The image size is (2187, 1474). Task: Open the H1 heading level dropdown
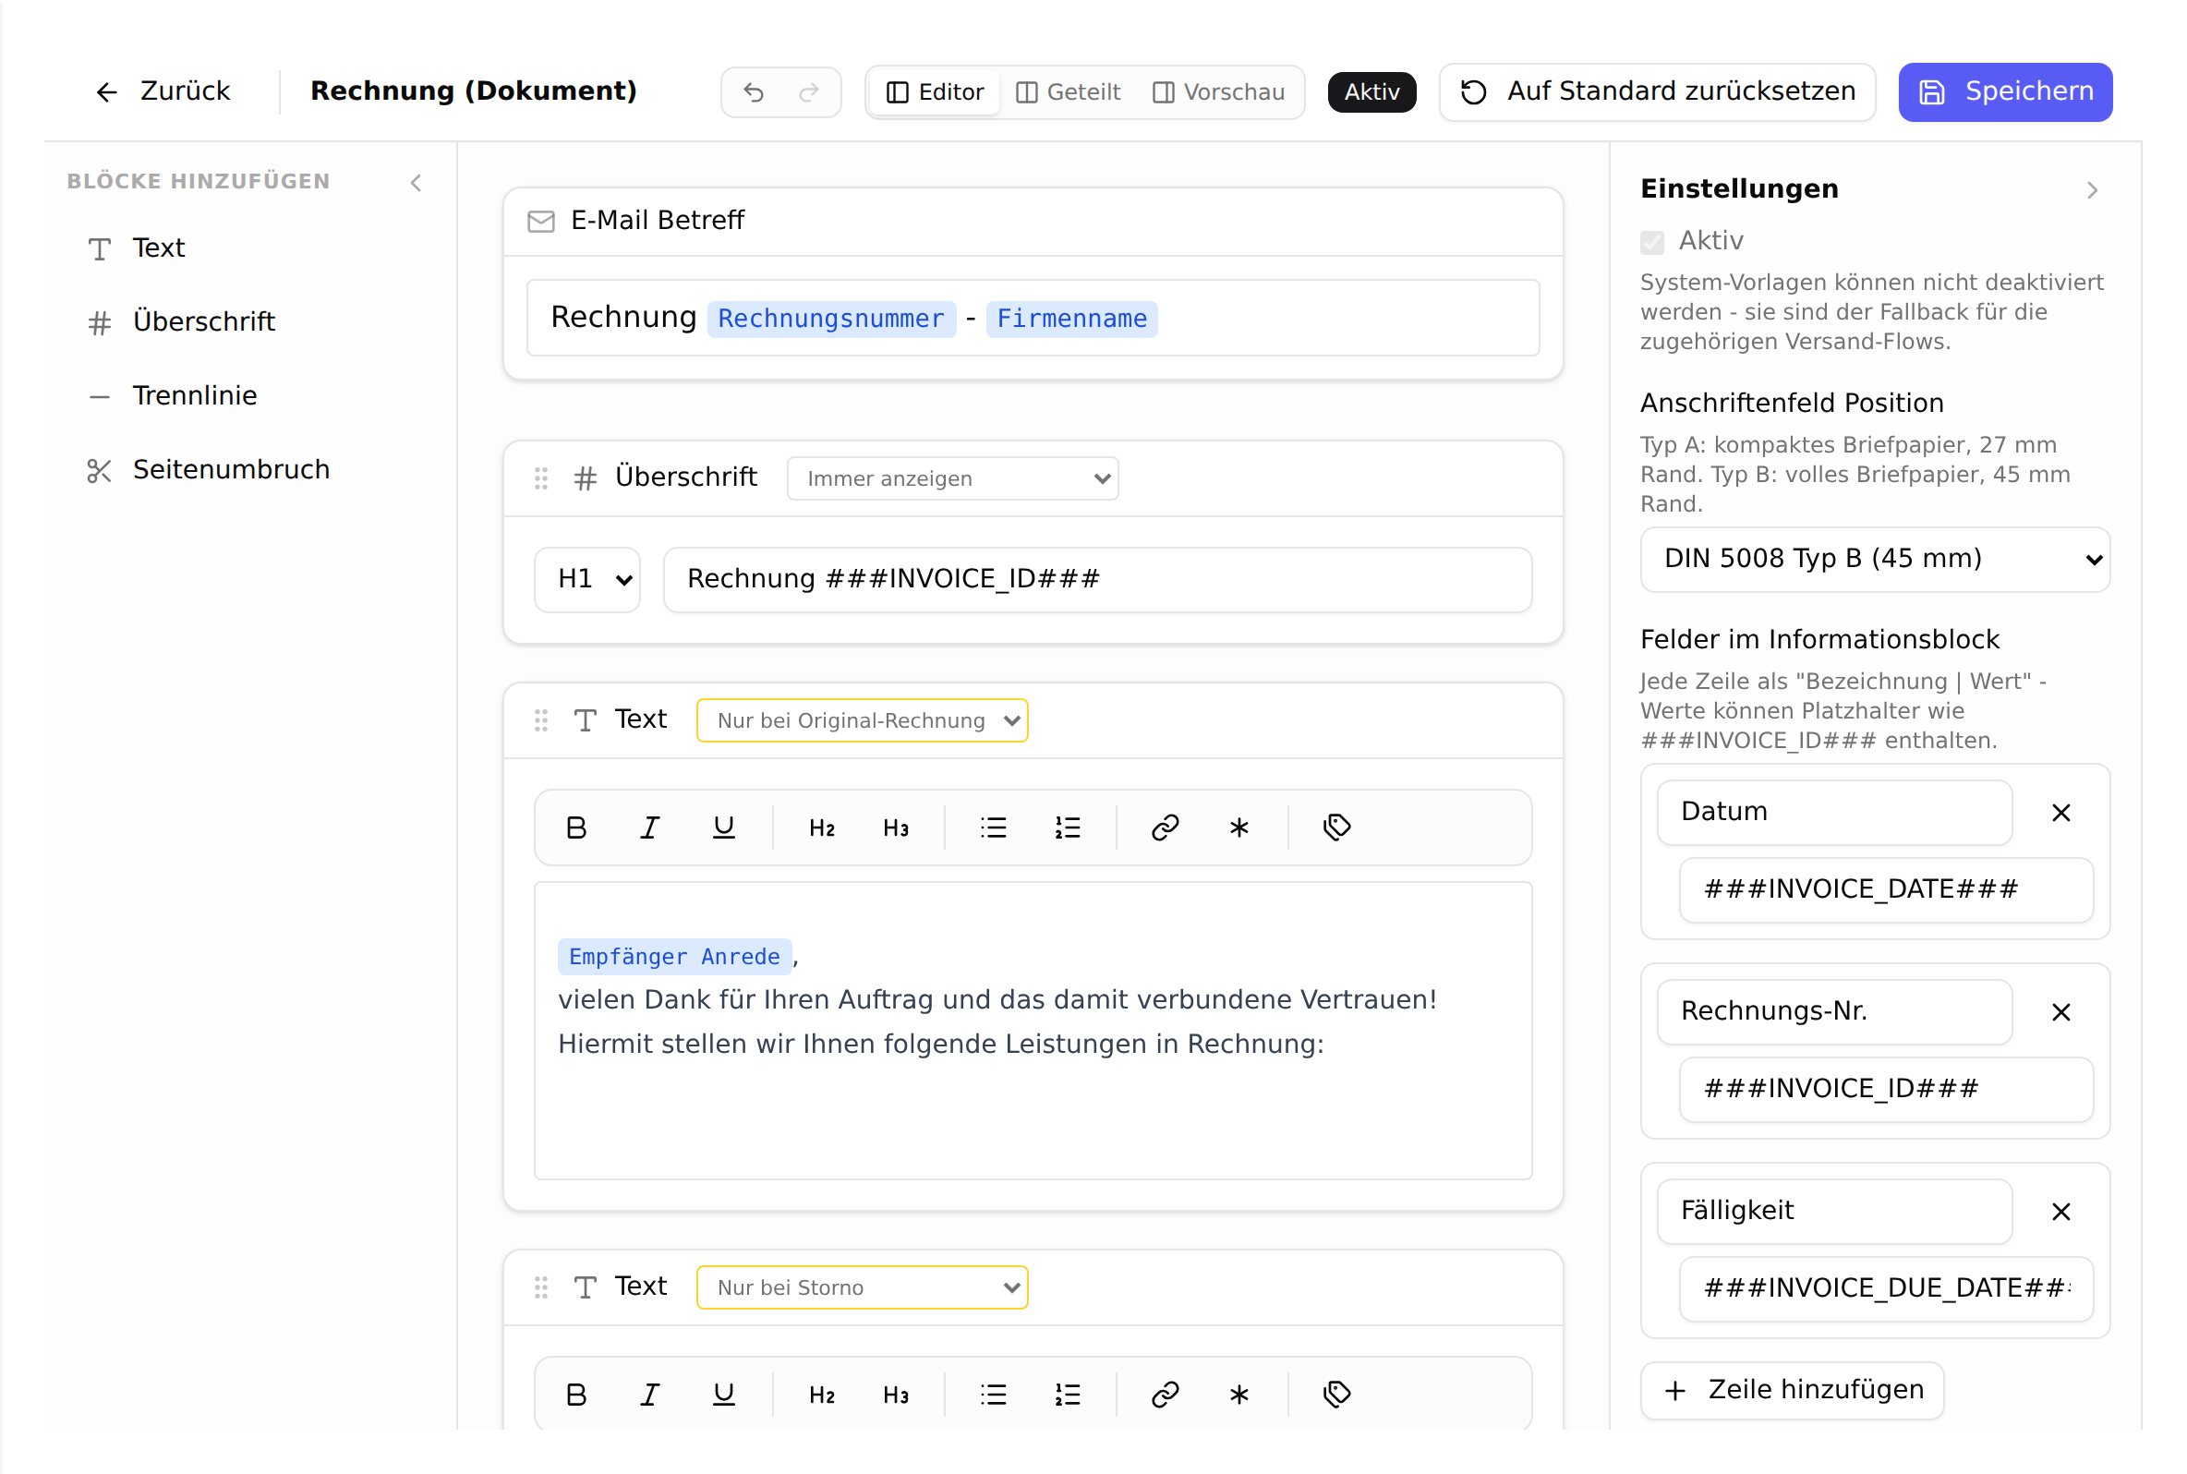click(x=587, y=579)
